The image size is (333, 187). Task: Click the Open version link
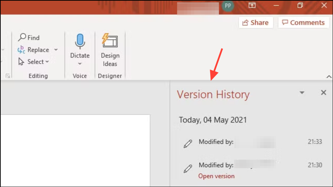216,176
